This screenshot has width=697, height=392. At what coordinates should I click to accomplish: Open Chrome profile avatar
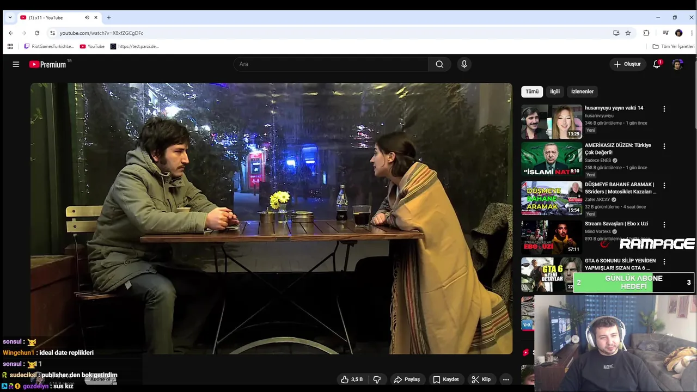(678, 33)
